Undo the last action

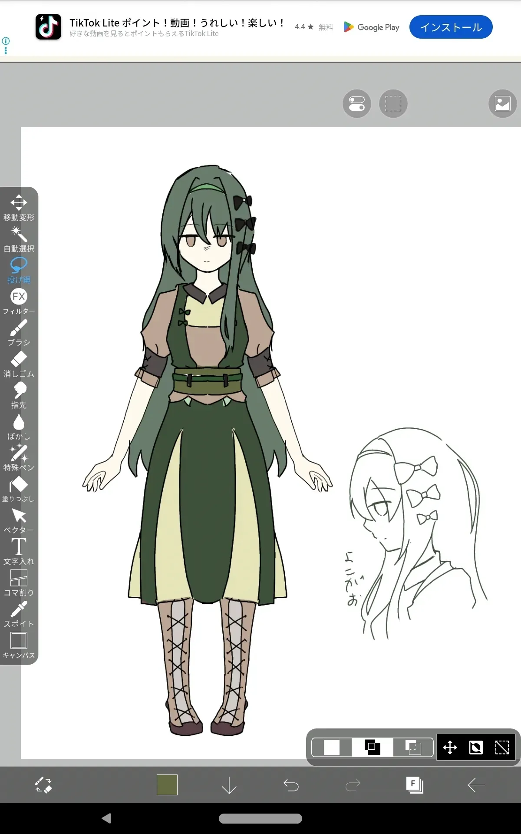click(291, 785)
